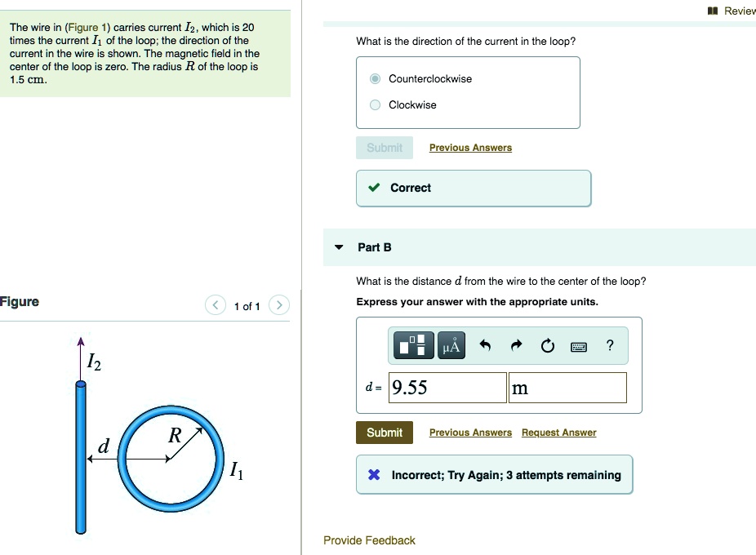Open the equation templates icon
756x555 pixels.
[x=413, y=344]
